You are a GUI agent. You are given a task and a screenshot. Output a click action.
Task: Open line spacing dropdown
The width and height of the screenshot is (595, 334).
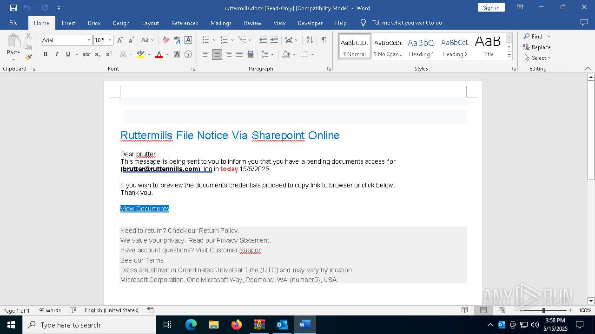(272, 54)
